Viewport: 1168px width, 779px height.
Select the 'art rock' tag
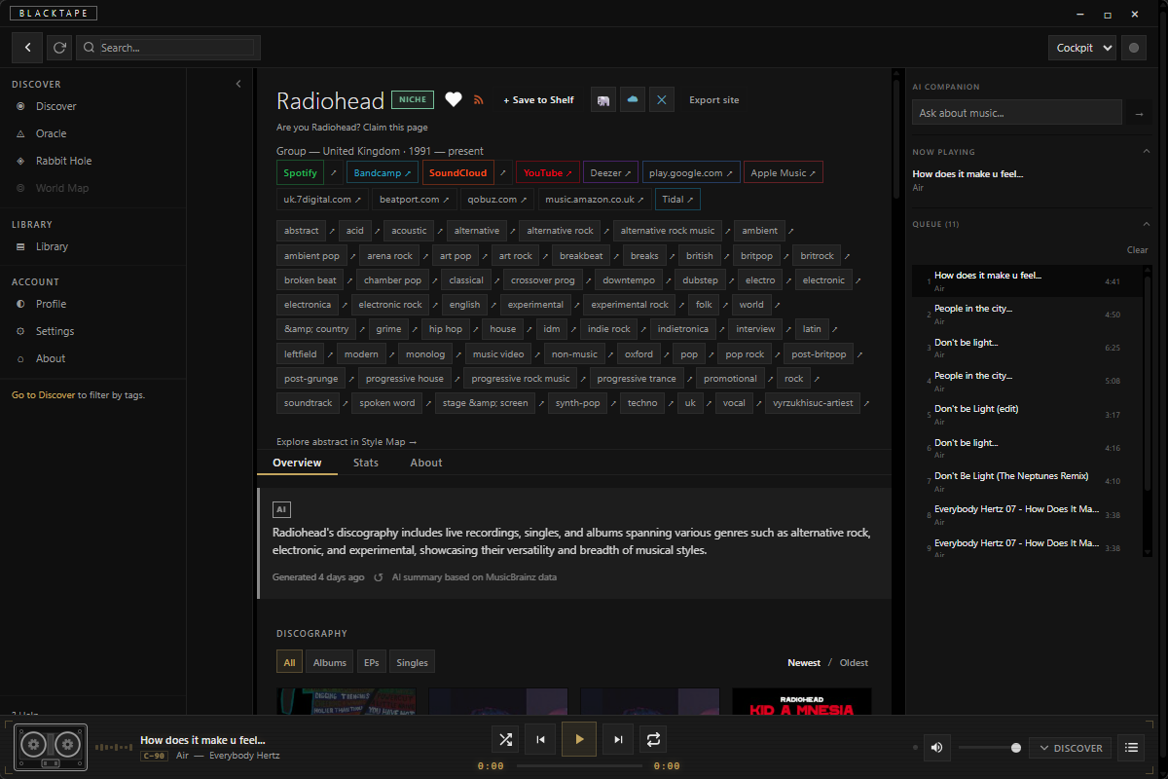pyautogui.click(x=516, y=256)
